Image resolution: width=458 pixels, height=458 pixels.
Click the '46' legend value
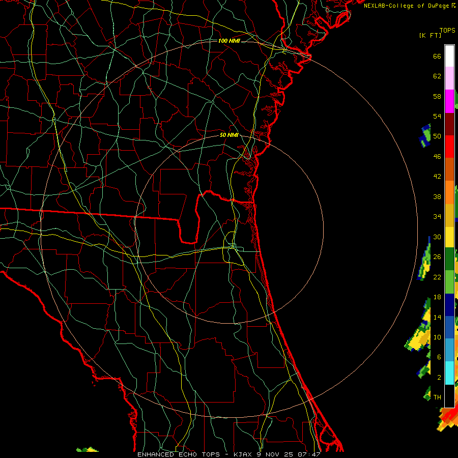tap(437, 156)
